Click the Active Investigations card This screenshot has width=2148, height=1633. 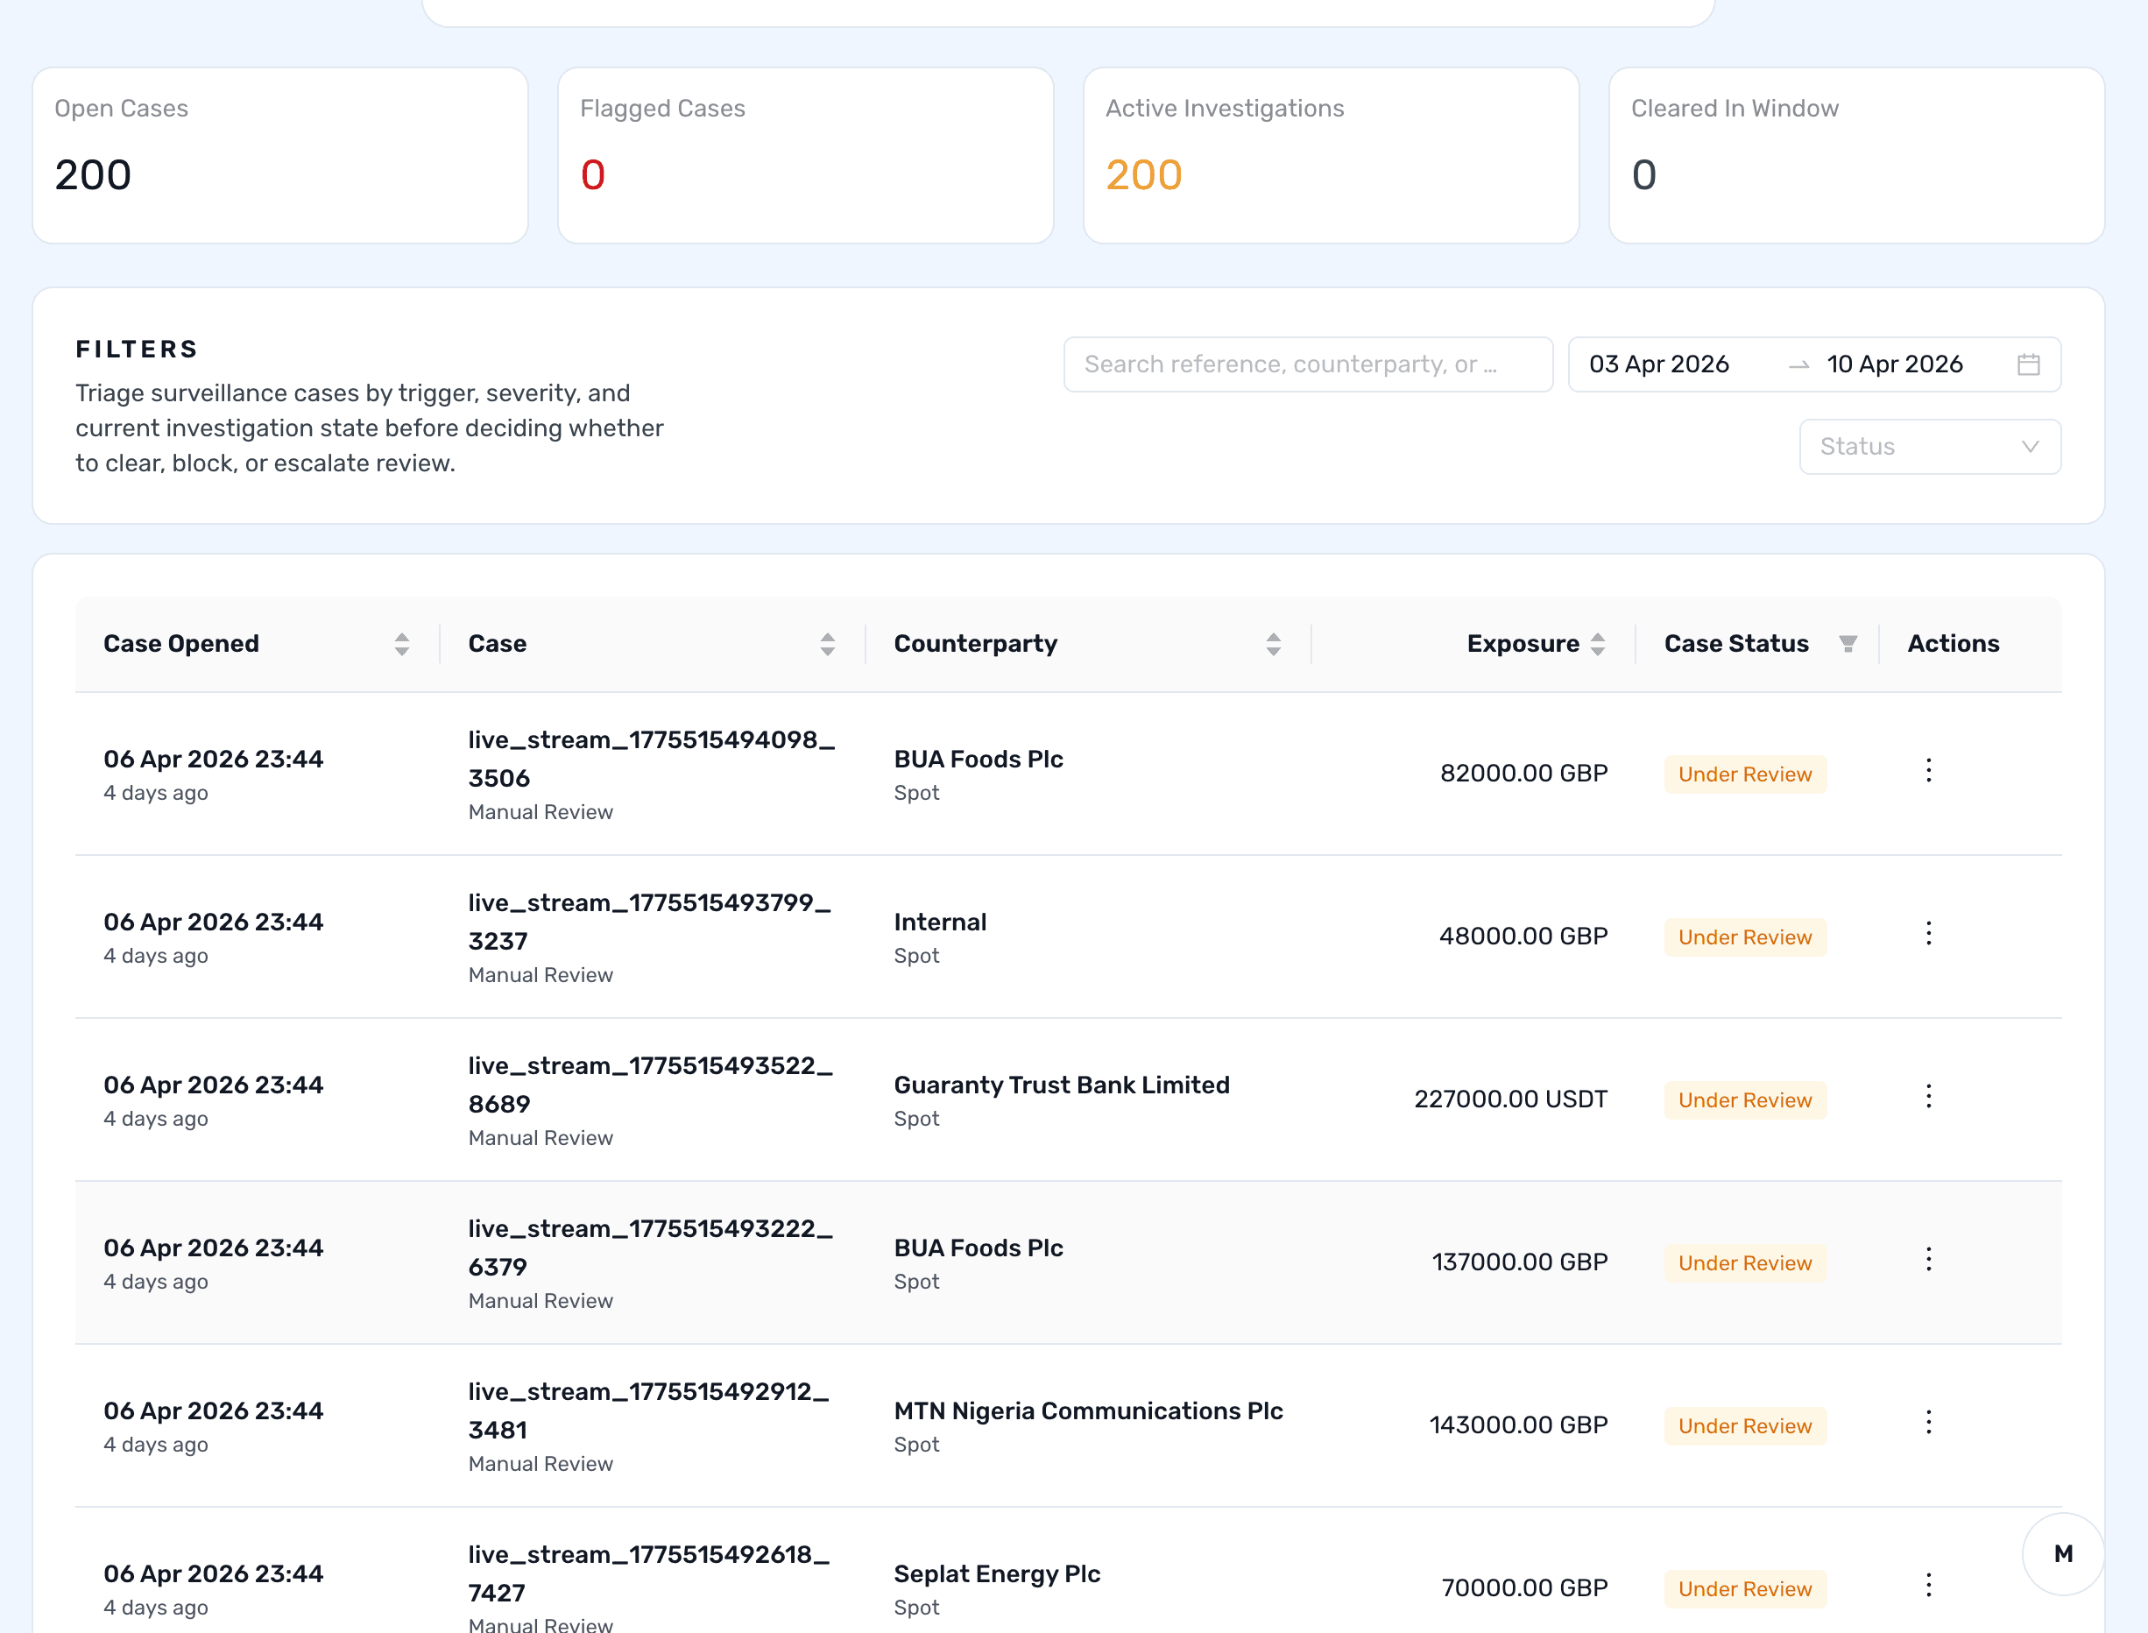(x=1331, y=156)
